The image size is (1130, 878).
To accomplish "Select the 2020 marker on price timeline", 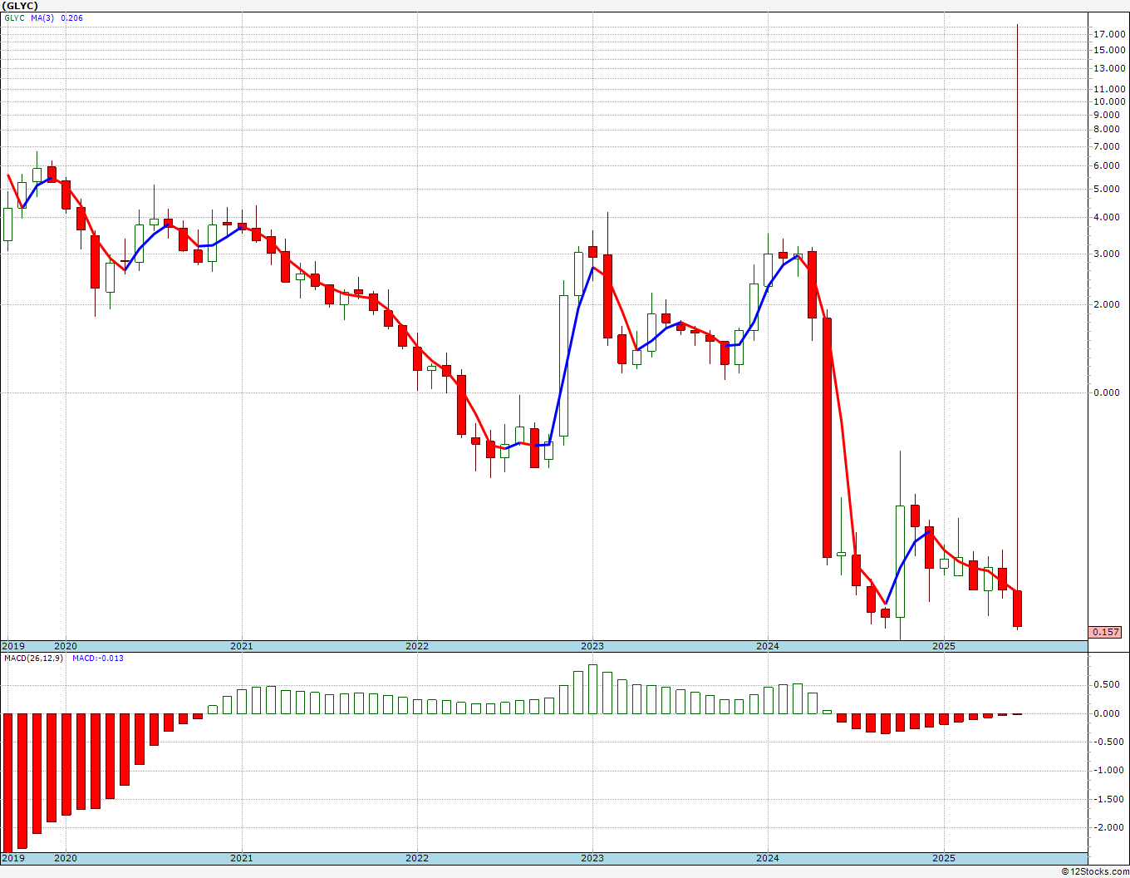I will click(66, 646).
